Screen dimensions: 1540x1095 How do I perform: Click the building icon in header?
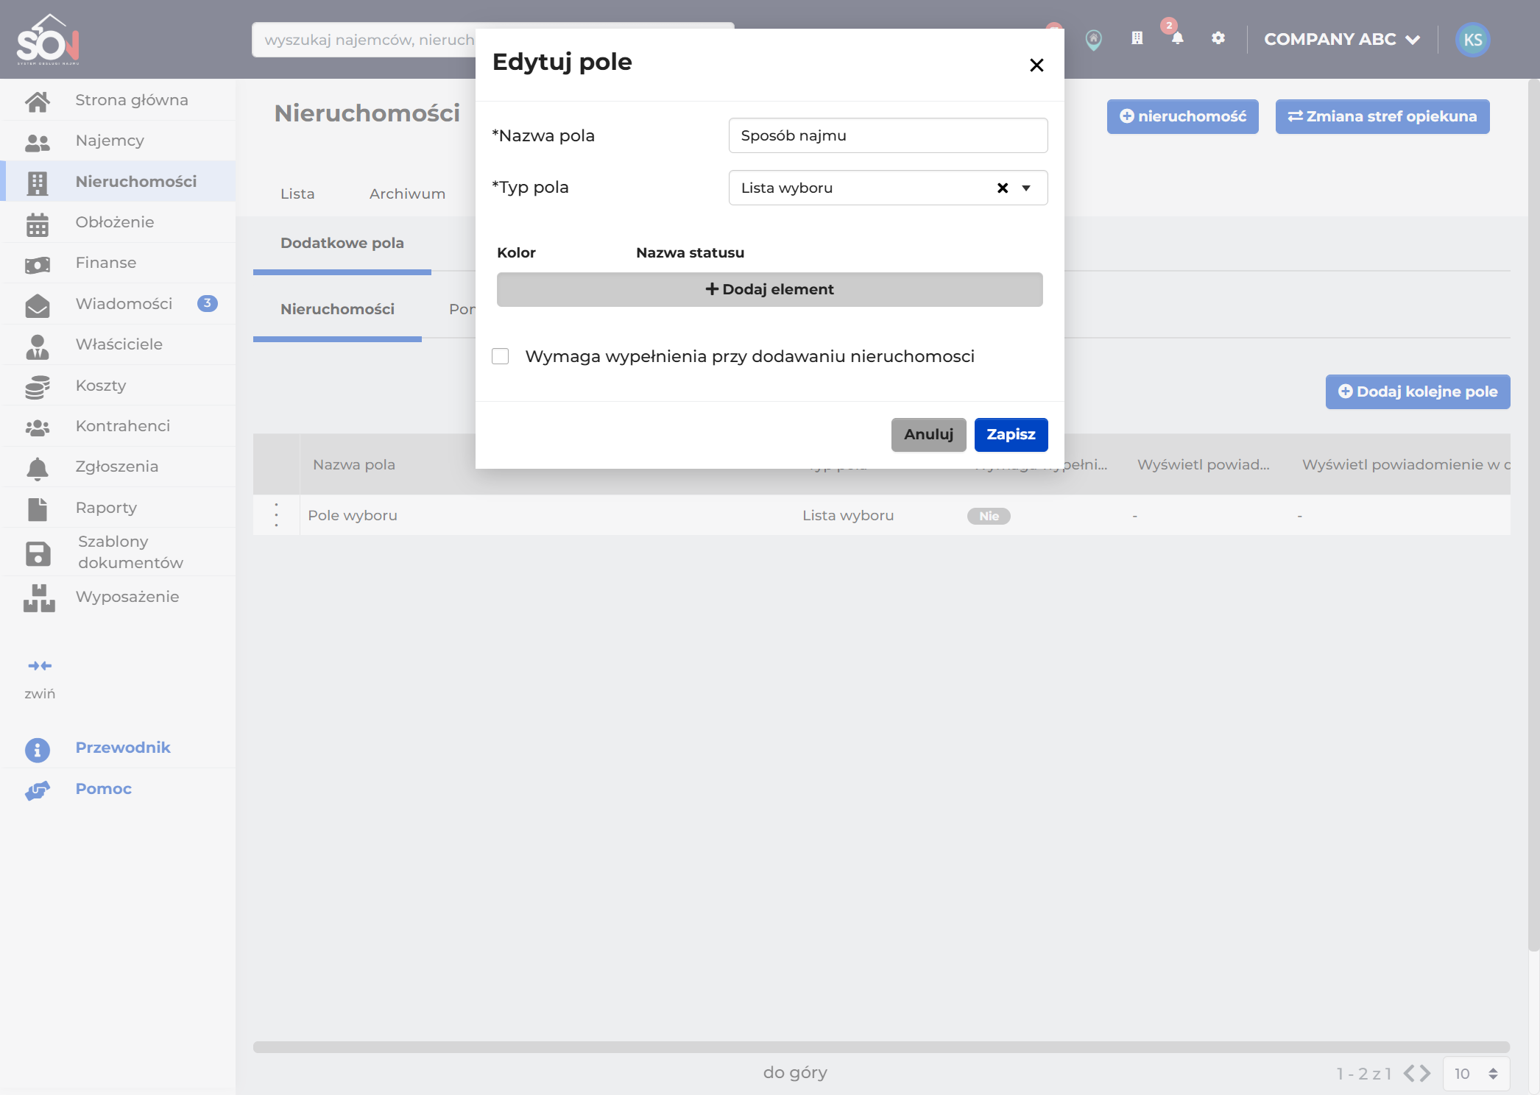(x=1137, y=38)
